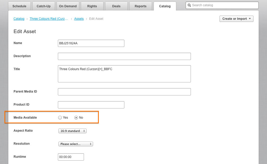Switch to the Reports tab
The width and height of the screenshot is (267, 164).
click(x=141, y=6)
